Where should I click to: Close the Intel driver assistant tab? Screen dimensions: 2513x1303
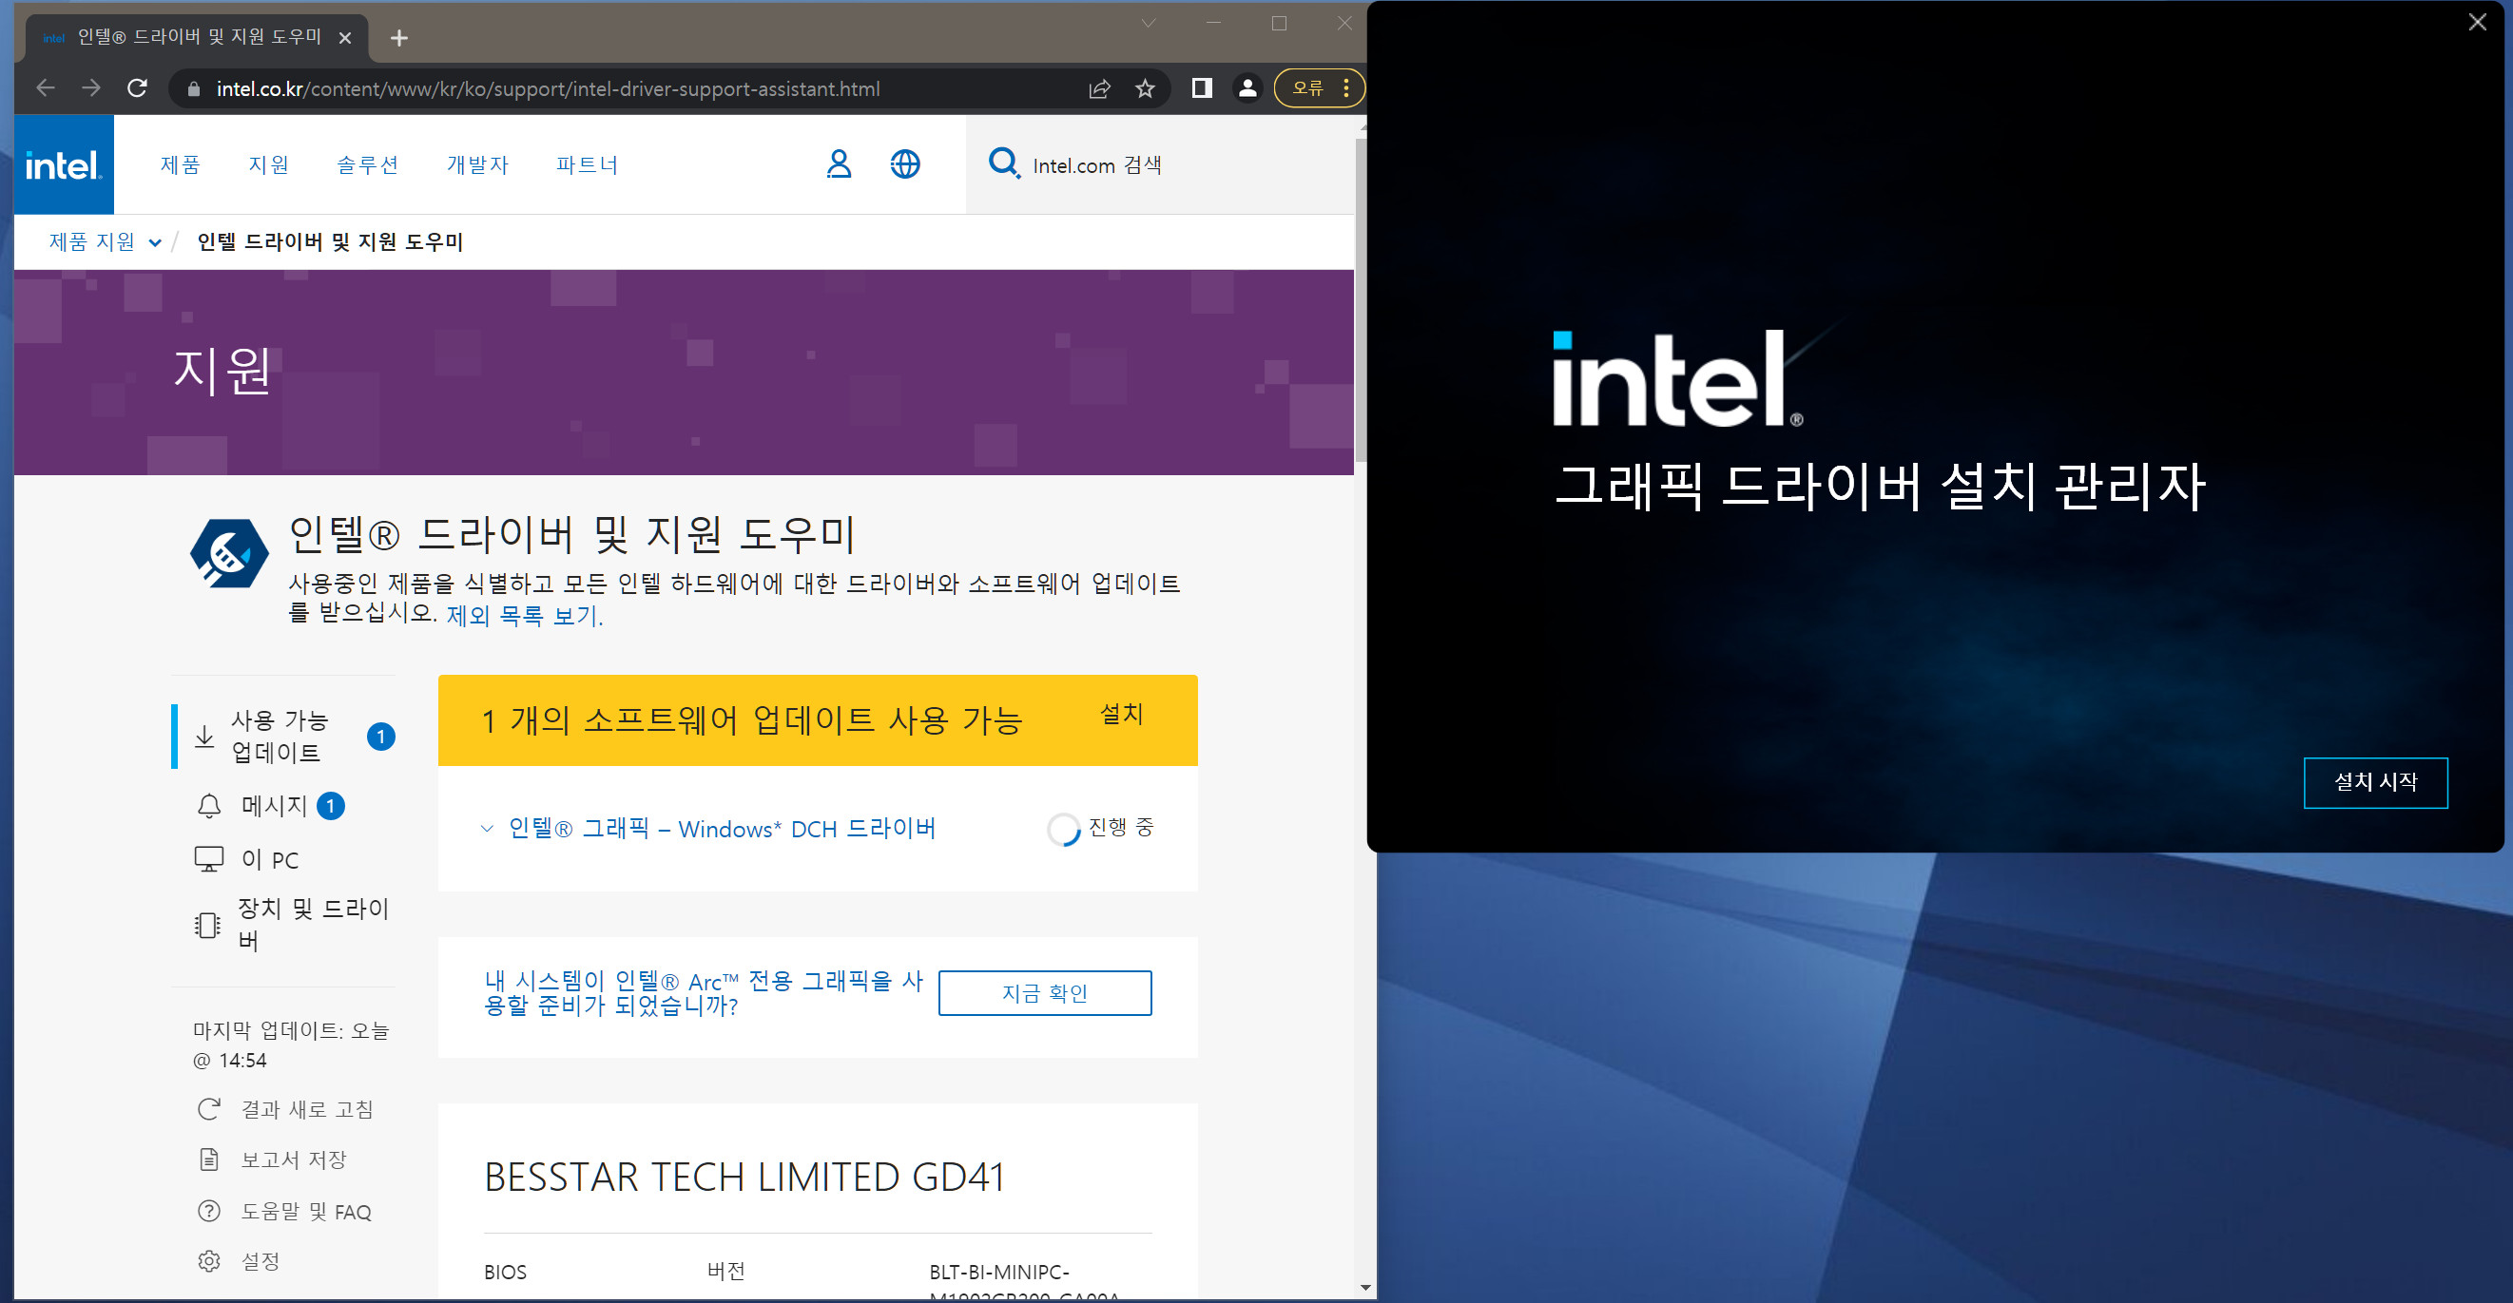coord(344,38)
